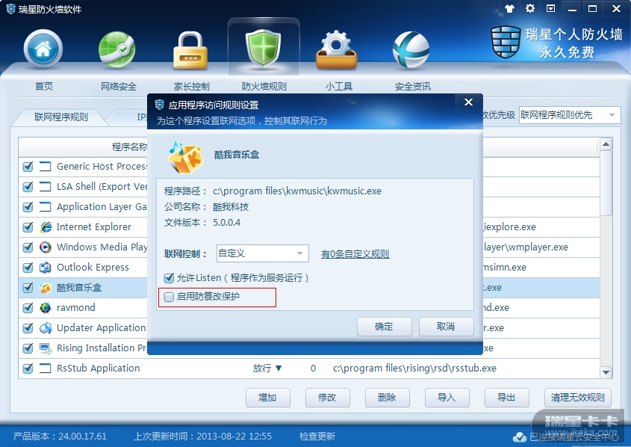Click Application Layer Gateway window icon
Screen dimensions: 631x447
click(x=46, y=206)
